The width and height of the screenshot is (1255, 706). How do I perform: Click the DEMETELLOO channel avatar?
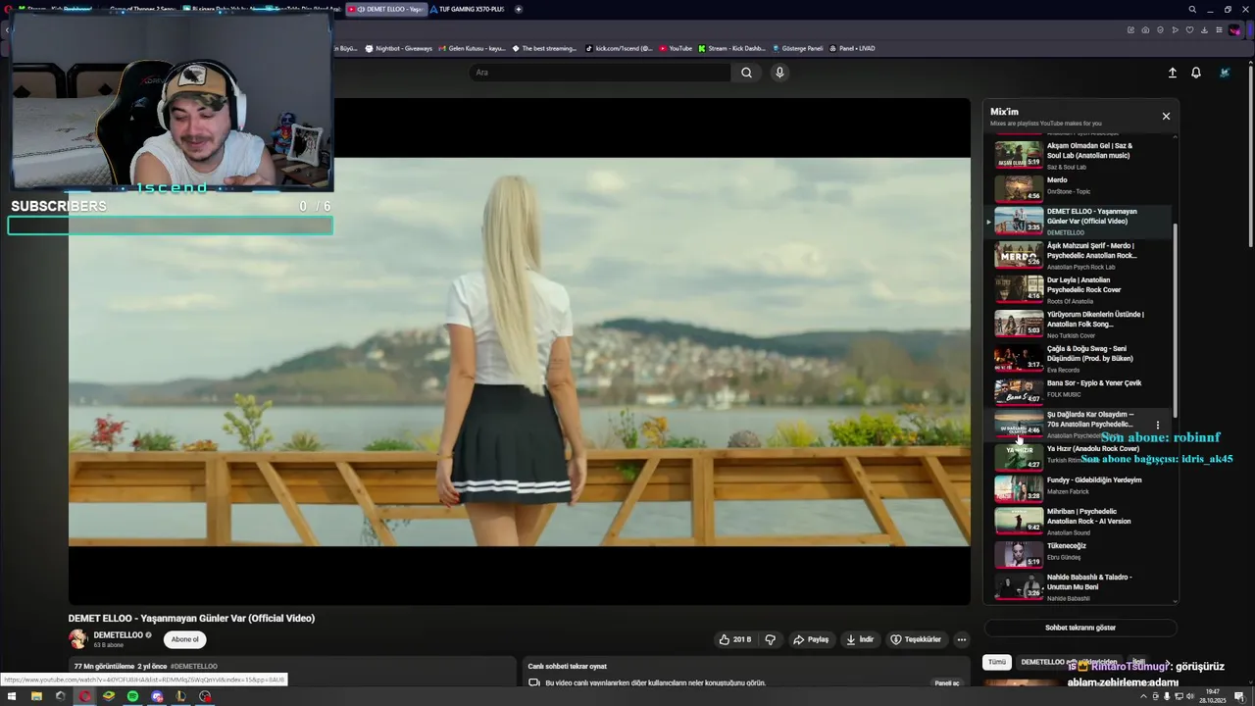pyautogui.click(x=78, y=639)
